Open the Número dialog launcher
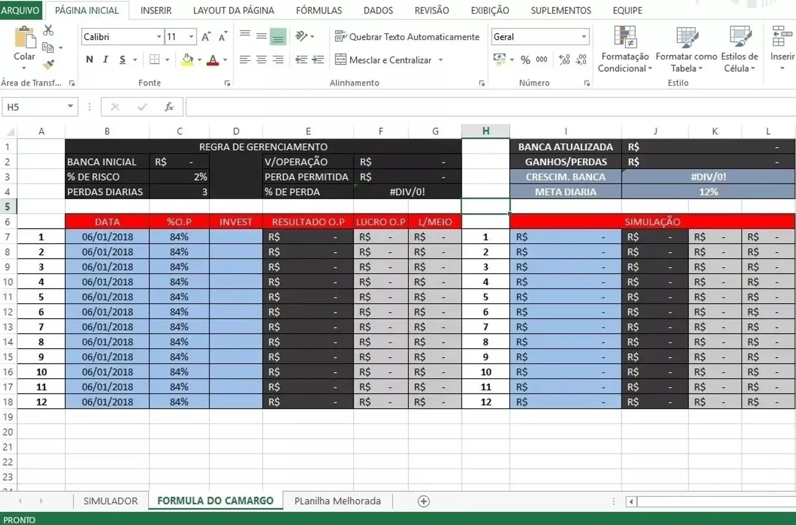796x525 pixels. 587,83
